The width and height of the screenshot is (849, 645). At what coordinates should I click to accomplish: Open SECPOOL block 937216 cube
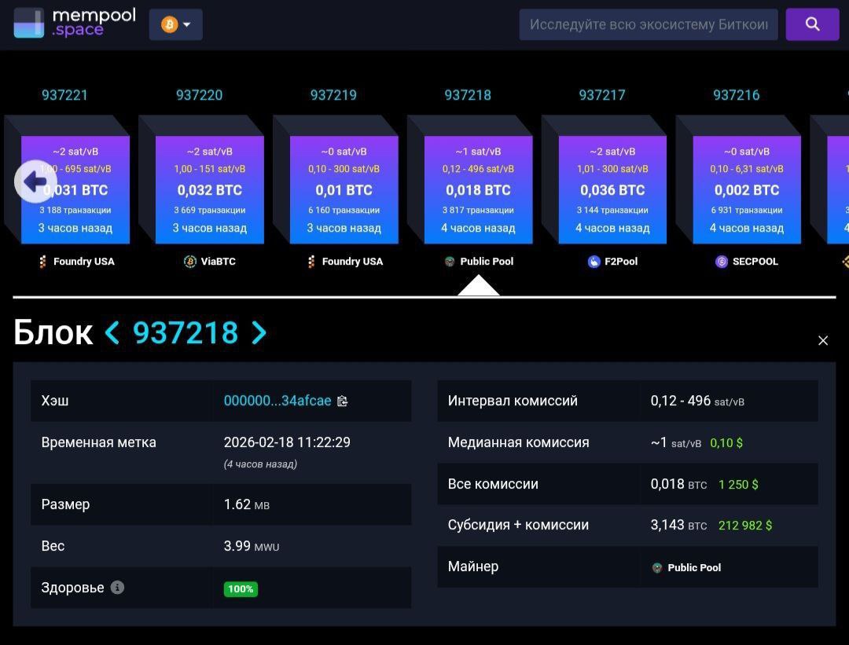747,189
